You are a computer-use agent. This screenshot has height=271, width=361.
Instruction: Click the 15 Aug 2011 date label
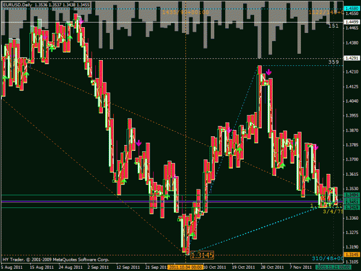pos(42,268)
